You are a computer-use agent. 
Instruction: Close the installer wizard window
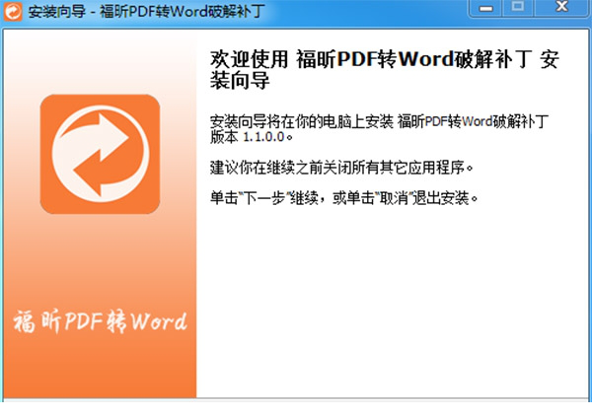[561, 8]
